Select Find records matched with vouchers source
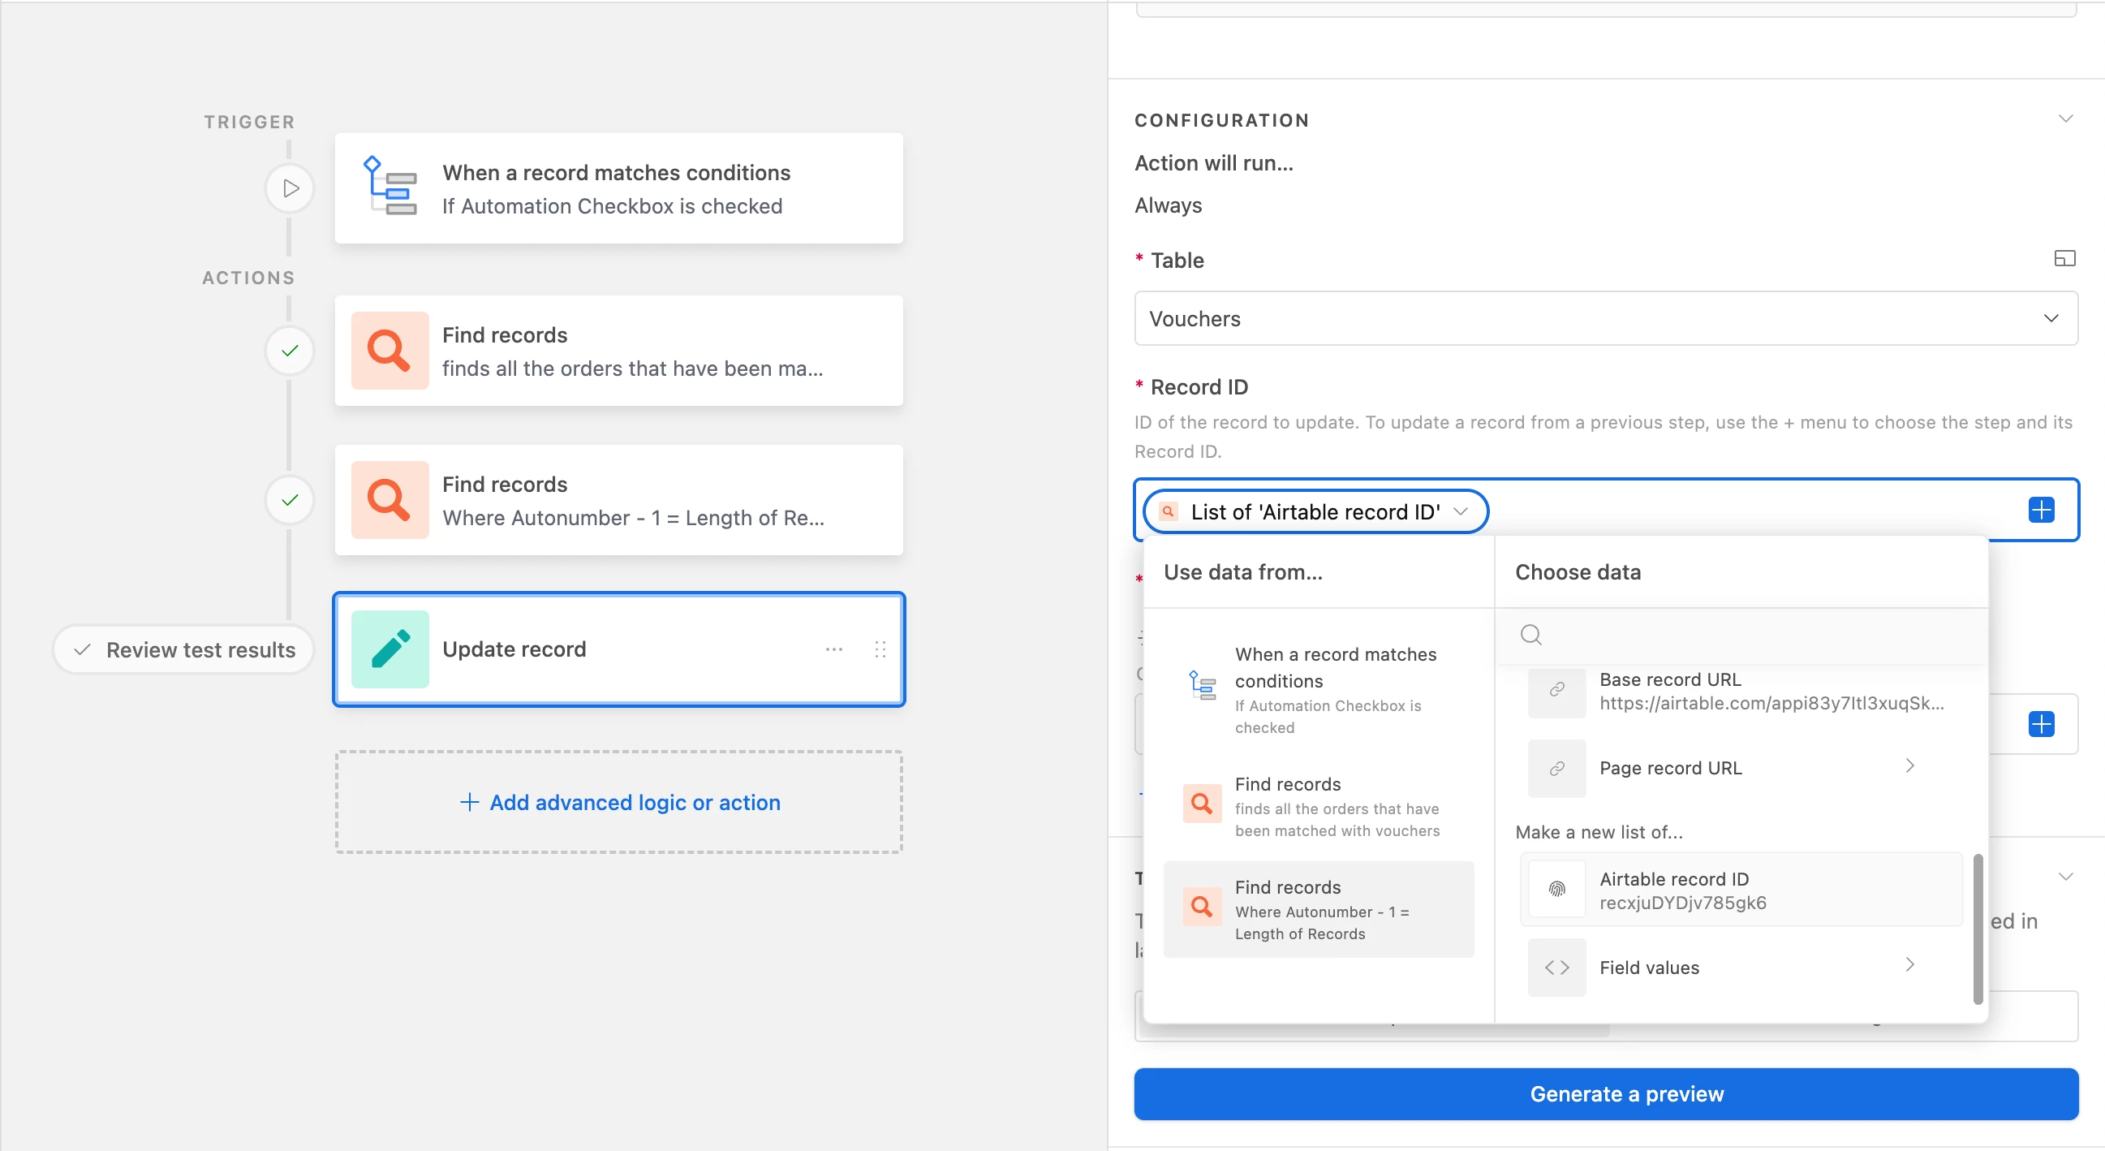The height and width of the screenshot is (1151, 2105). coord(1319,807)
